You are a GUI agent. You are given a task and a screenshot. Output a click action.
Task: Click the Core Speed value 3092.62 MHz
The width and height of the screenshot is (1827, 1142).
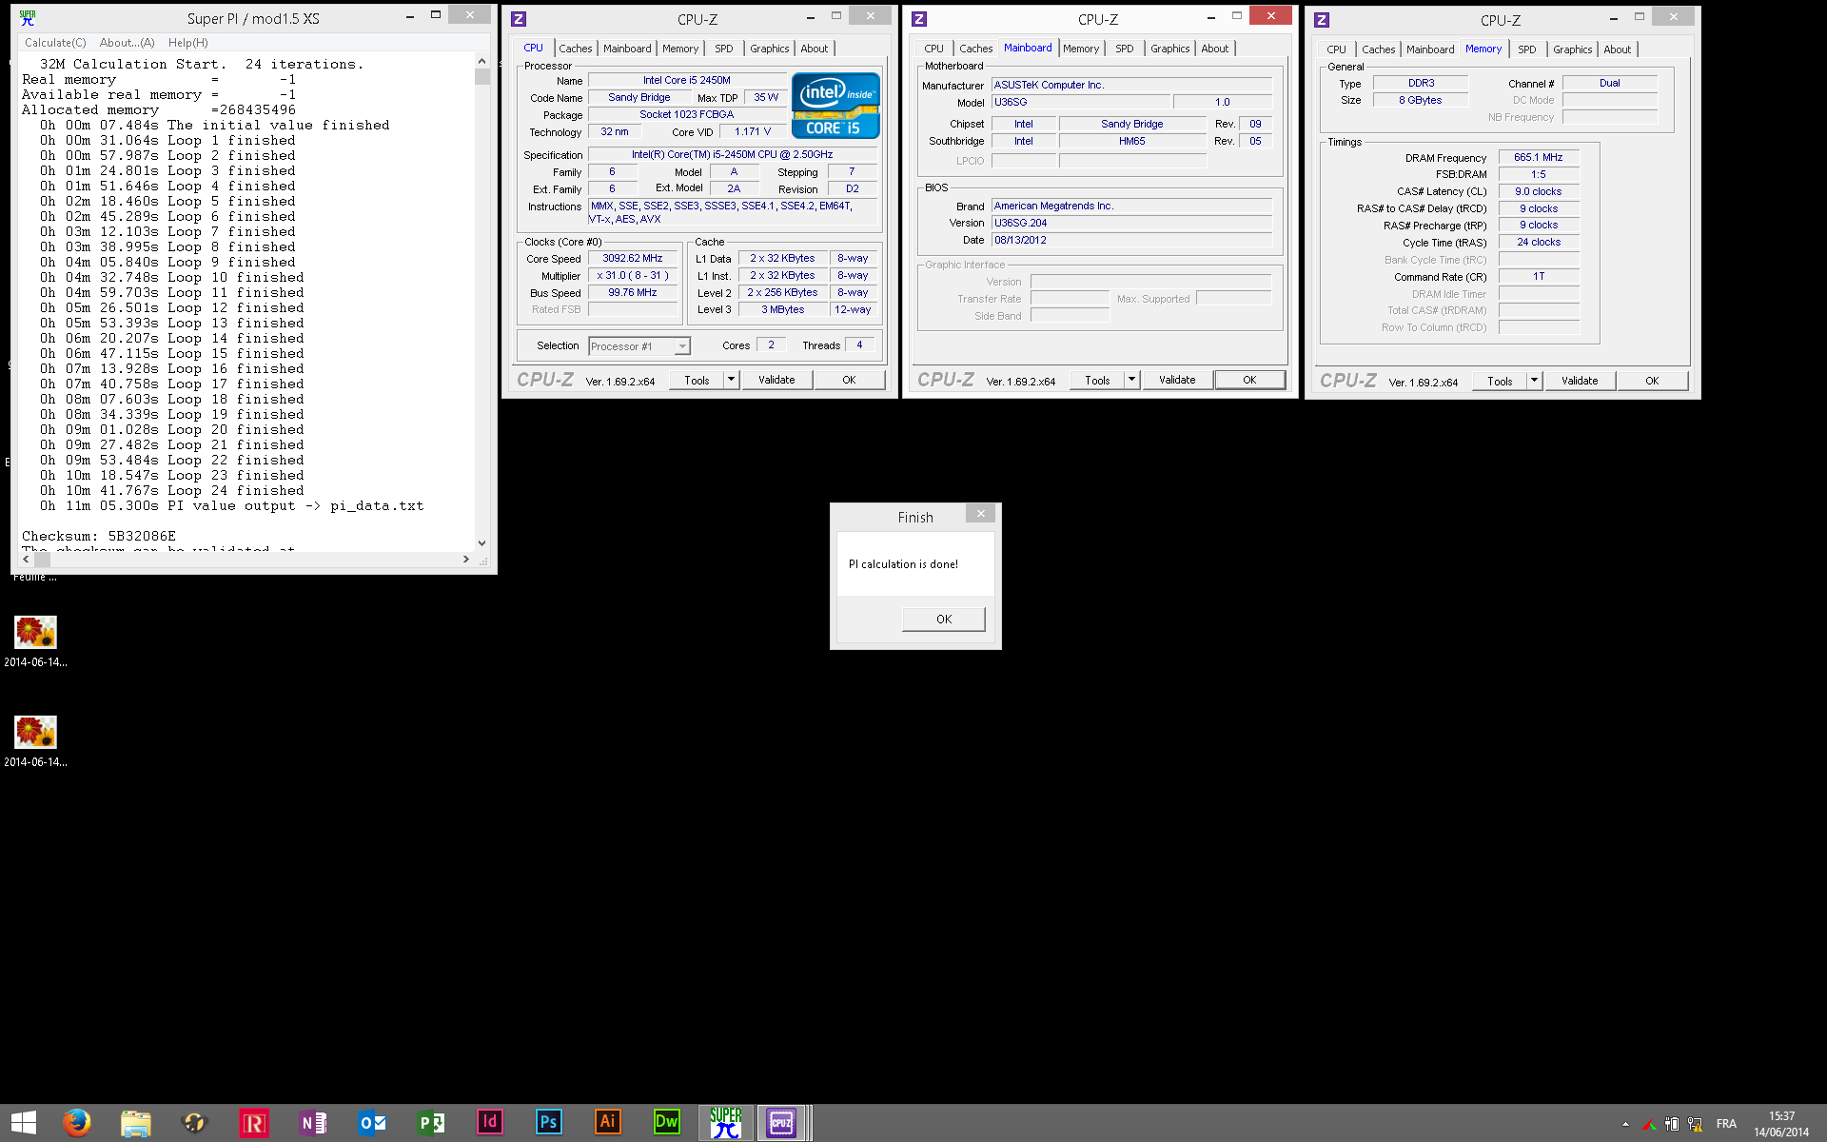[x=633, y=258]
